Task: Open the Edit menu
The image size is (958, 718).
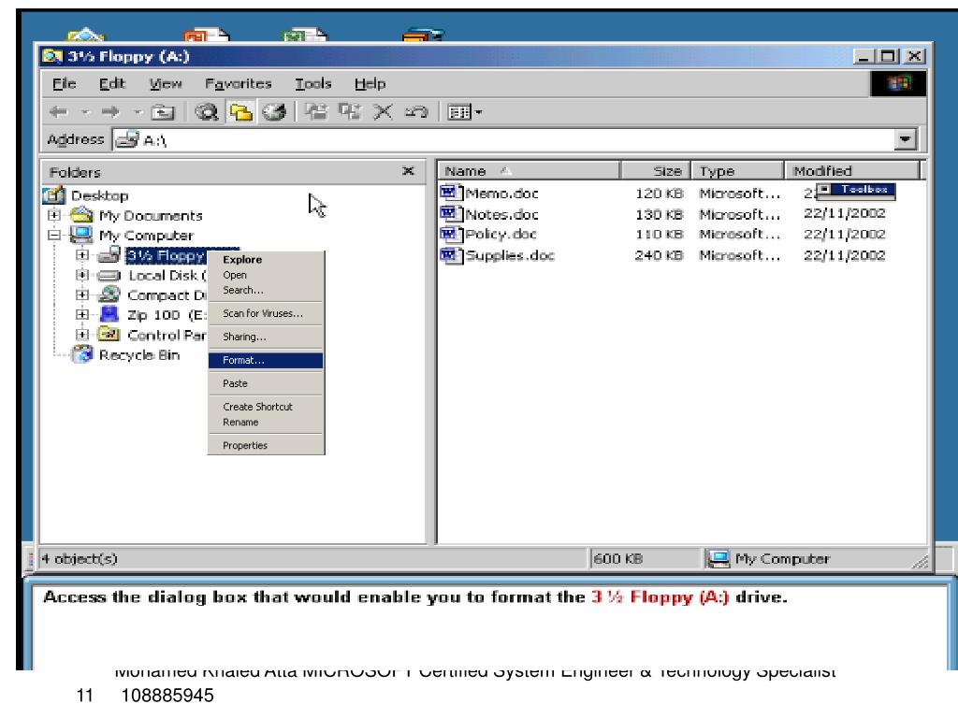Action: [x=112, y=83]
